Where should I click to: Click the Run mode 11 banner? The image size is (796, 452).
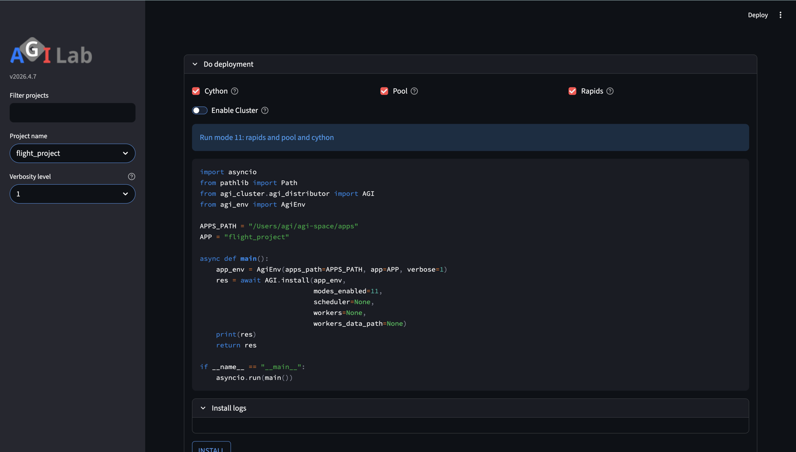(x=470, y=137)
